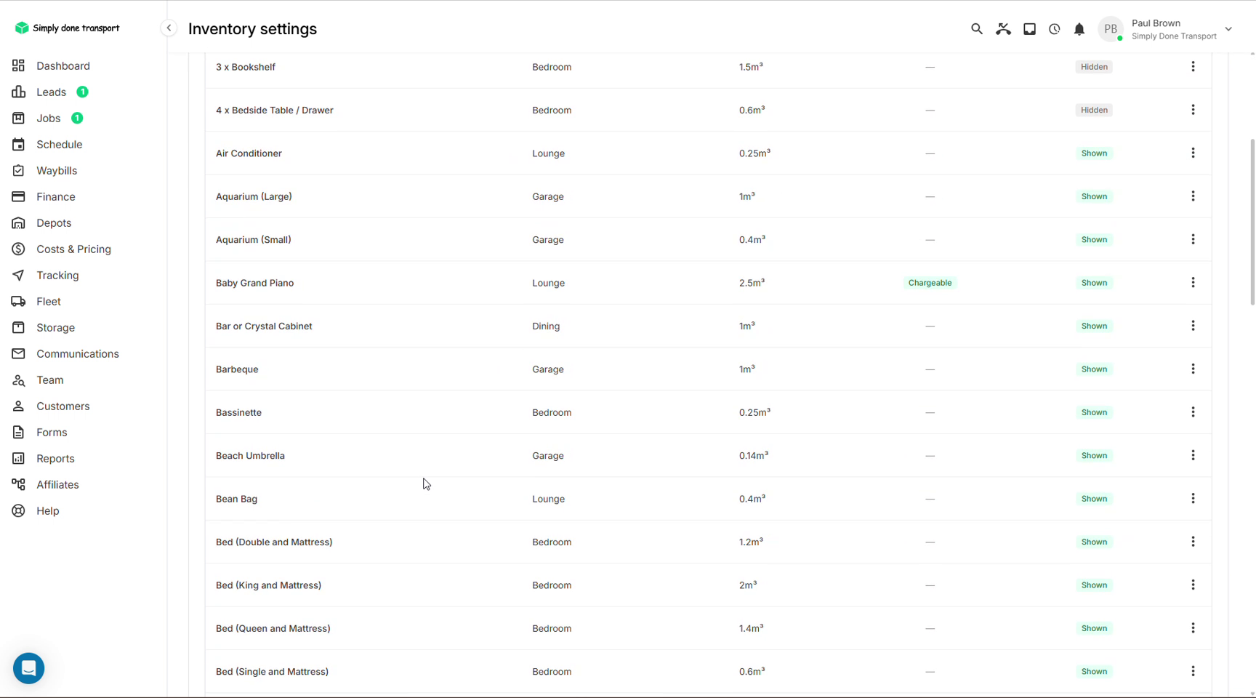Screen dimensions: 1256x698
Task: Click the Chargeable badge for Baby Grand Piano
Action: tap(930, 283)
